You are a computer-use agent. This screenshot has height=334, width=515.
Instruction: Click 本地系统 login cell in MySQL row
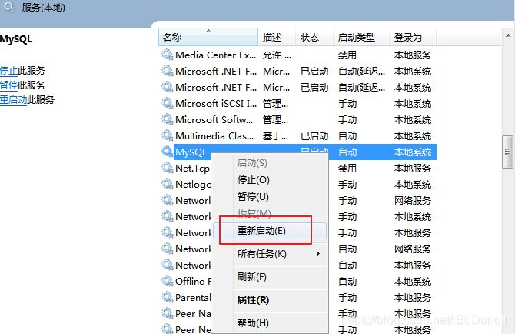pyautogui.click(x=413, y=152)
